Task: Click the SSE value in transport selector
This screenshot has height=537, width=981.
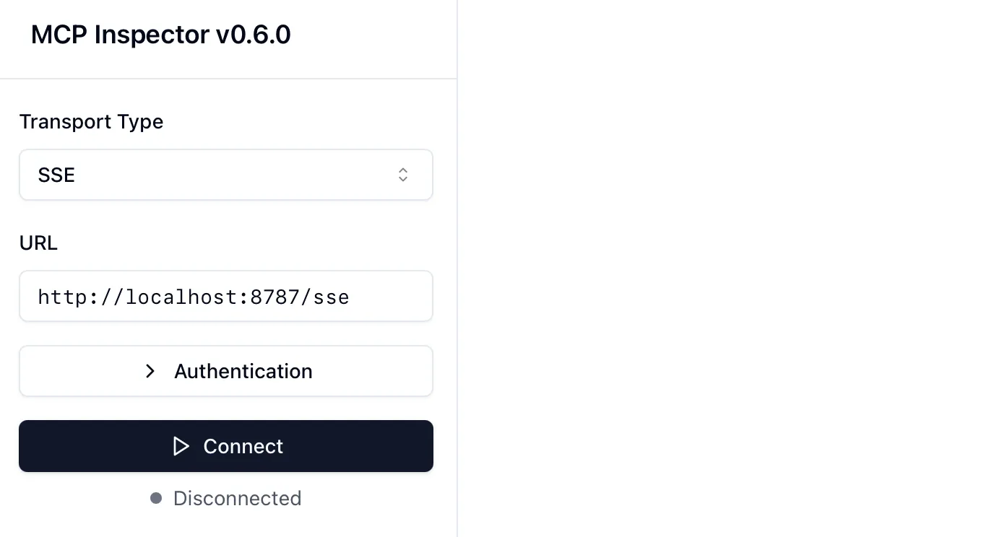Action: pyautogui.click(x=56, y=175)
